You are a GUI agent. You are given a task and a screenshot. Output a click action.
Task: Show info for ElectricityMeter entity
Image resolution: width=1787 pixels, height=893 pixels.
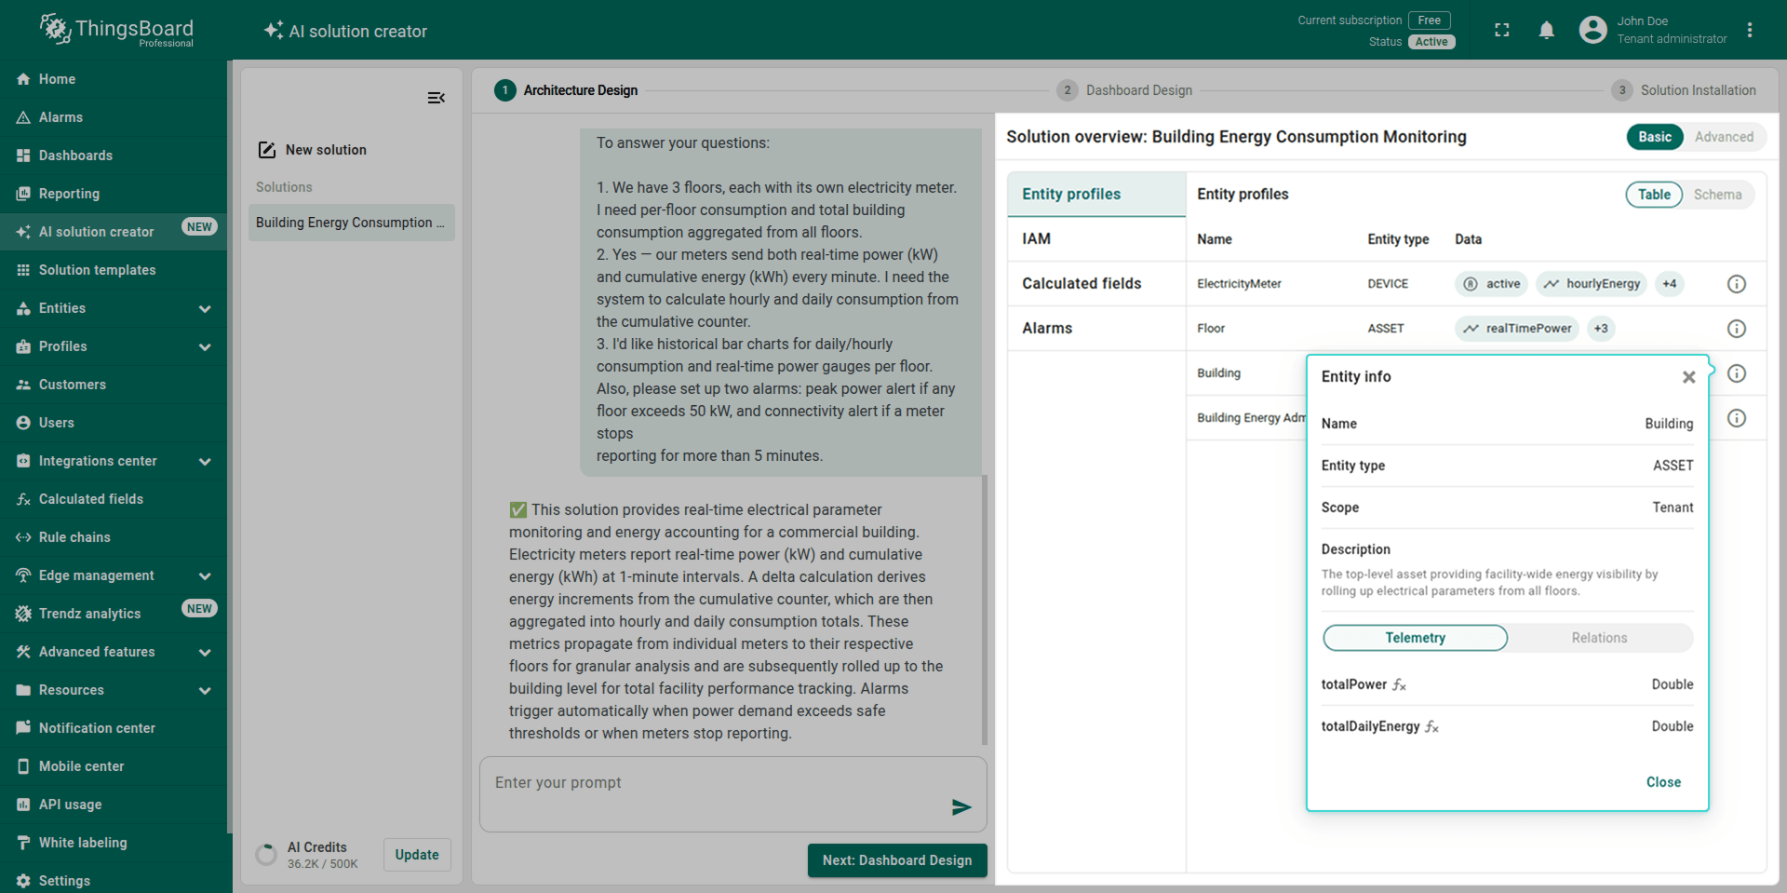pyautogui.click(x=1736, y=284)
